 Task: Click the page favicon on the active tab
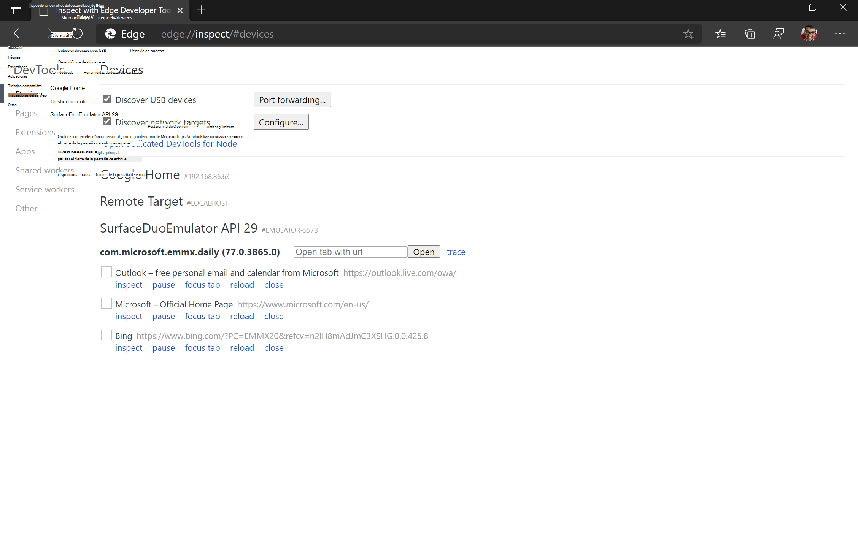click(43, 10)
